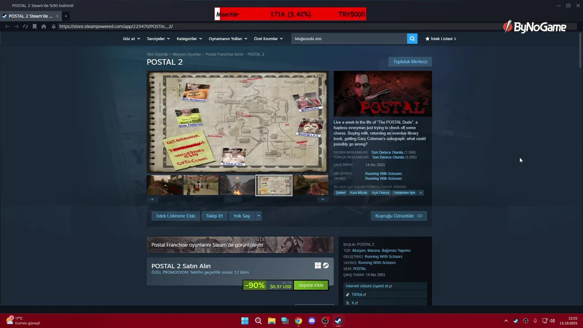The width and height of the screenshot is (583, 328).
Task: Reload the page with the refresh icon
Action: (x=26, y=26)
